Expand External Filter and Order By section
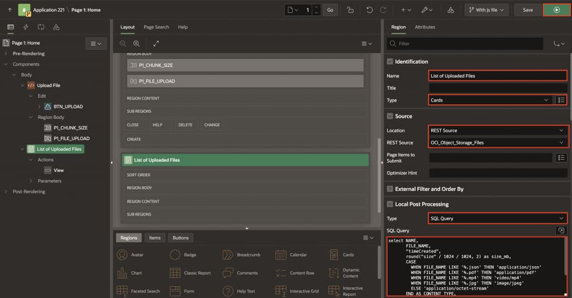572x298 pixels. point(390,189)
